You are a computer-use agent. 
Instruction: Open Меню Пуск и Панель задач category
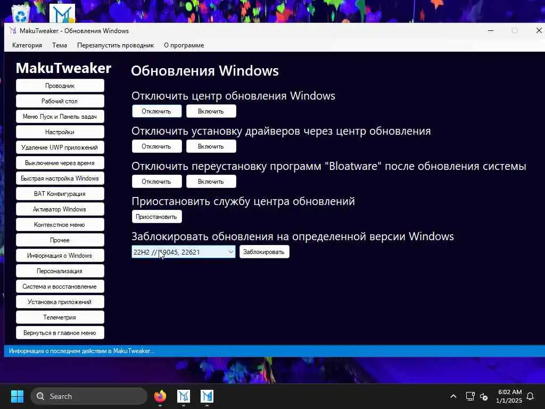coord(60,117)
